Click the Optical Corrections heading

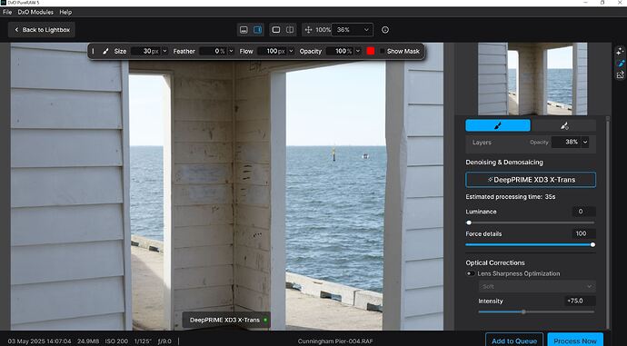(x=495, y=262)
